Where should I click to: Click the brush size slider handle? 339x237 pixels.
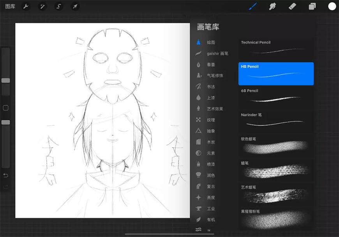point(6,80)
